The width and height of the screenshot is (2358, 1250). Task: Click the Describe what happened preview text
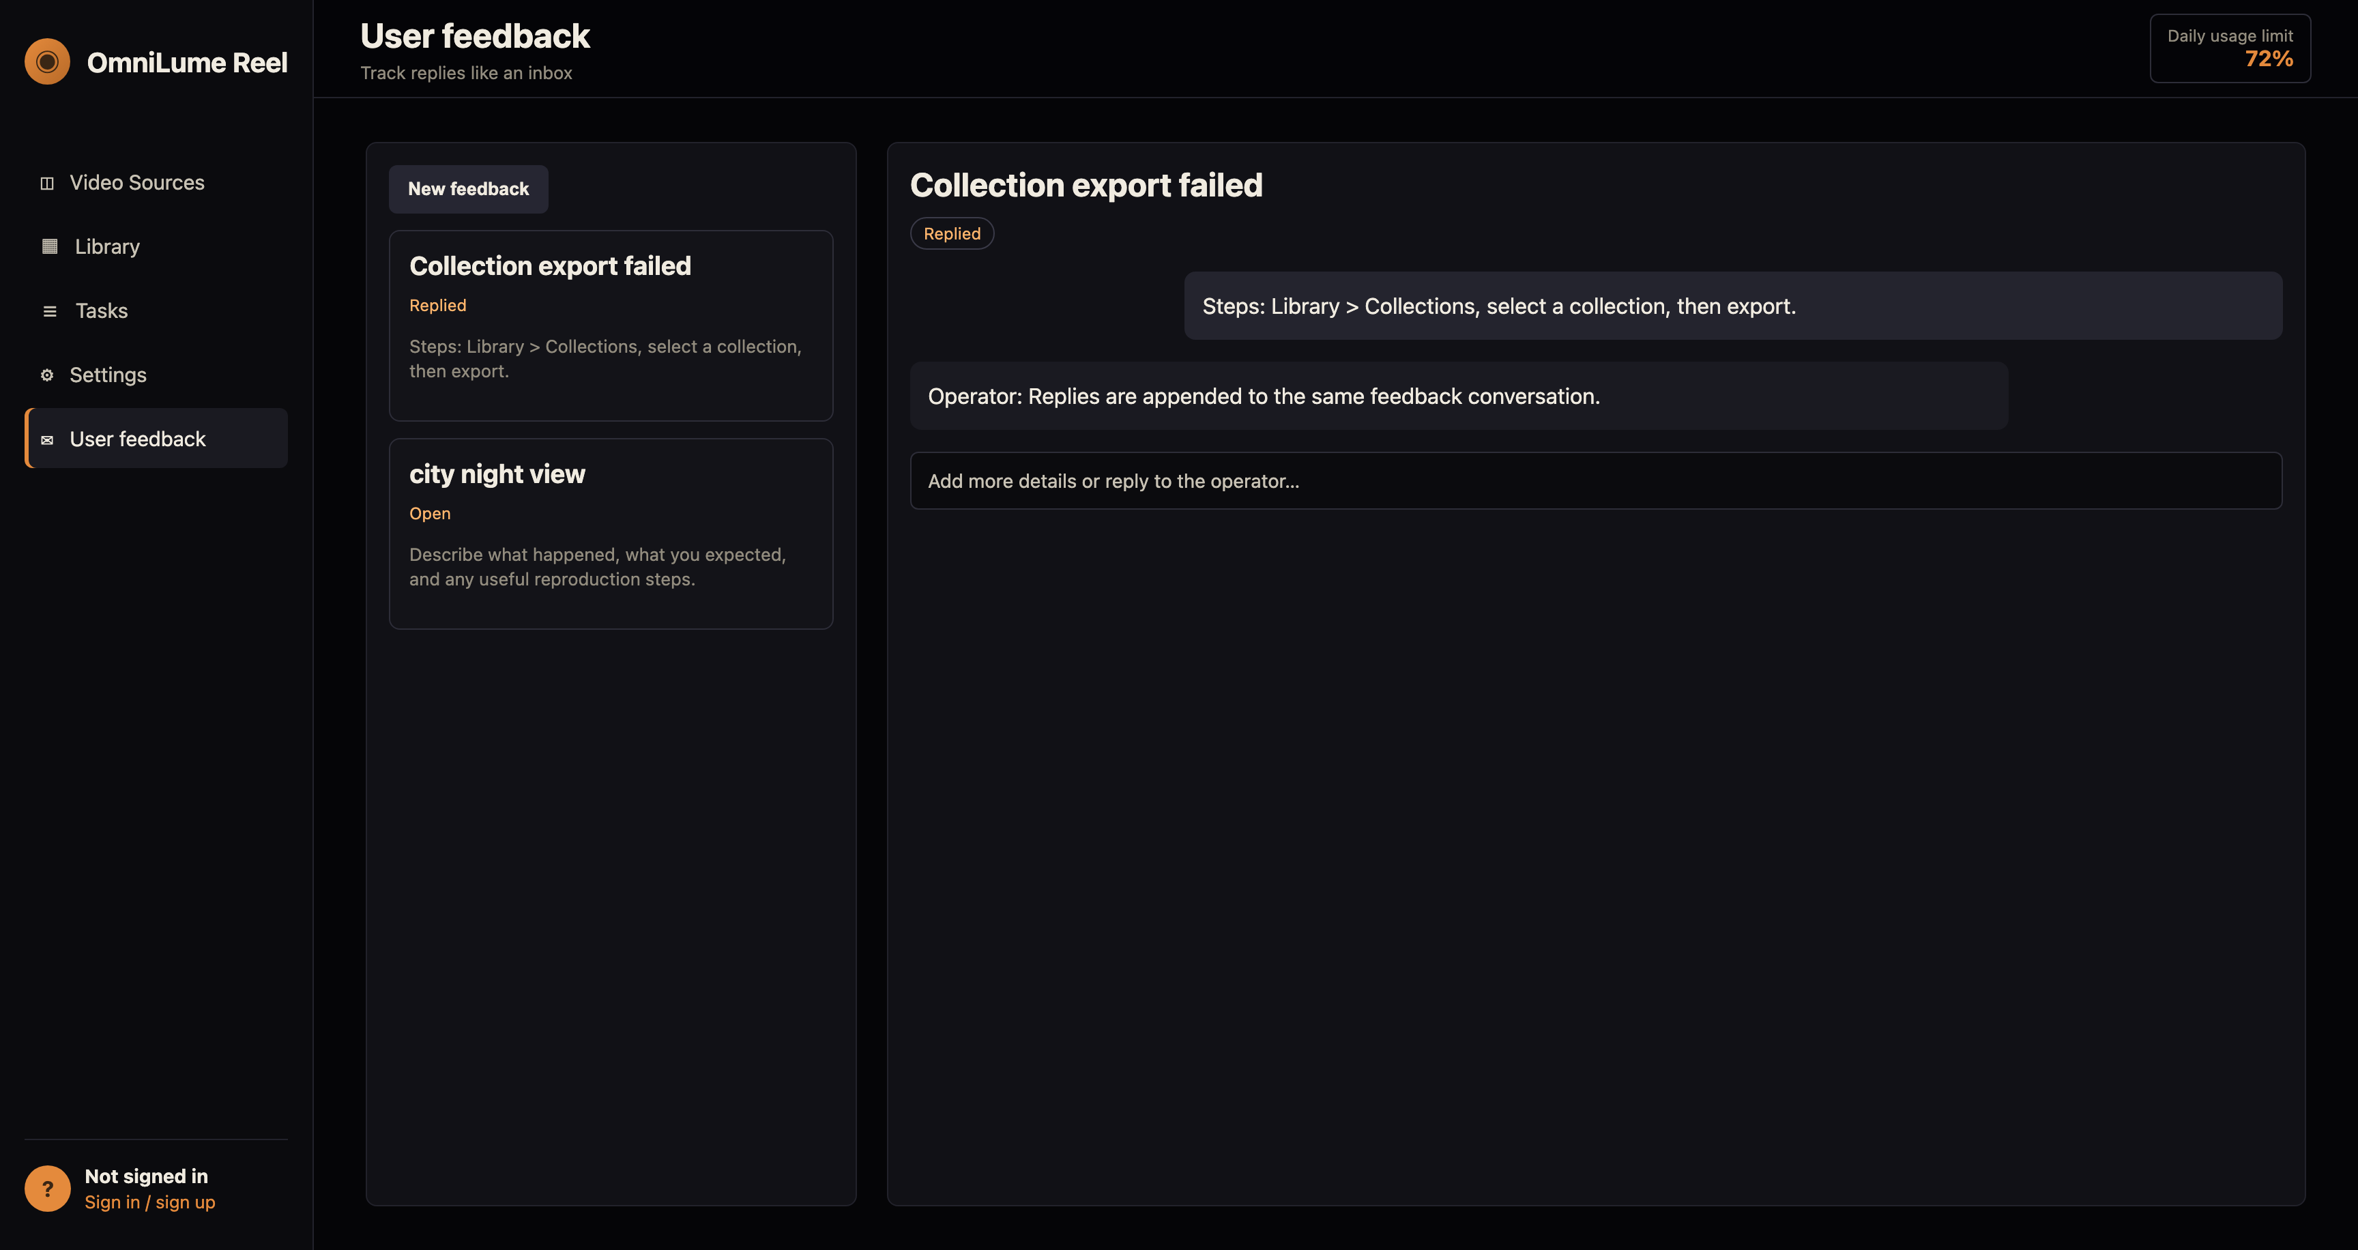click(598, 566)
